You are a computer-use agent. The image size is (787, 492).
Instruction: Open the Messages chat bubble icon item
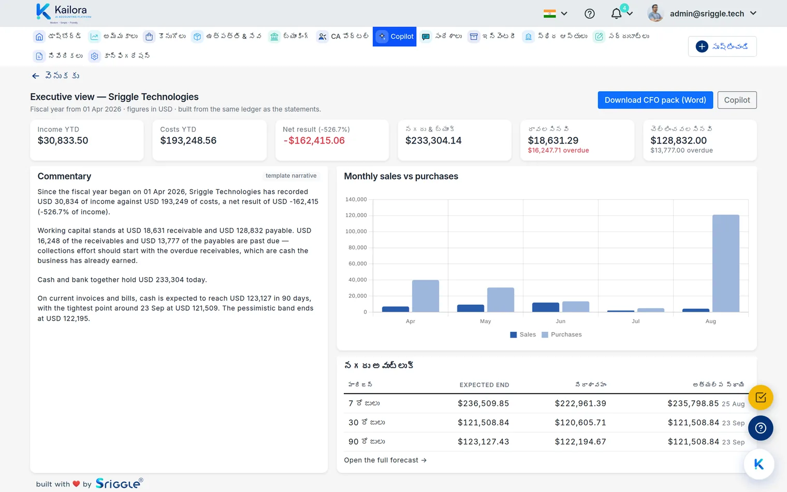click(426, 37)
